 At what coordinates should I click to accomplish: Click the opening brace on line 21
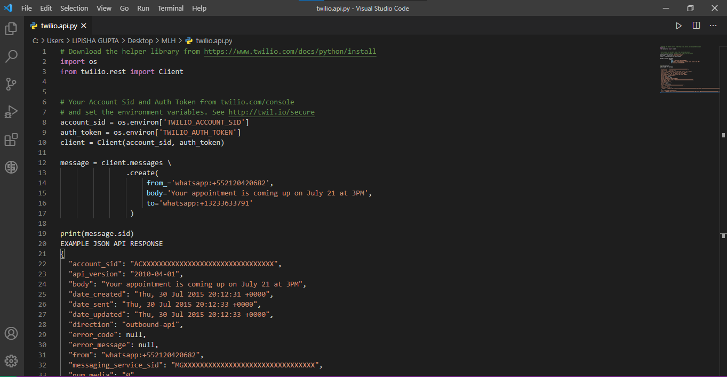[x=62, y=254]
